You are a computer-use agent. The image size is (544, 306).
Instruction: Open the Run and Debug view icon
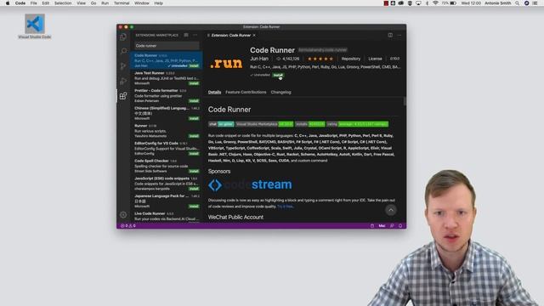point(123,82)
